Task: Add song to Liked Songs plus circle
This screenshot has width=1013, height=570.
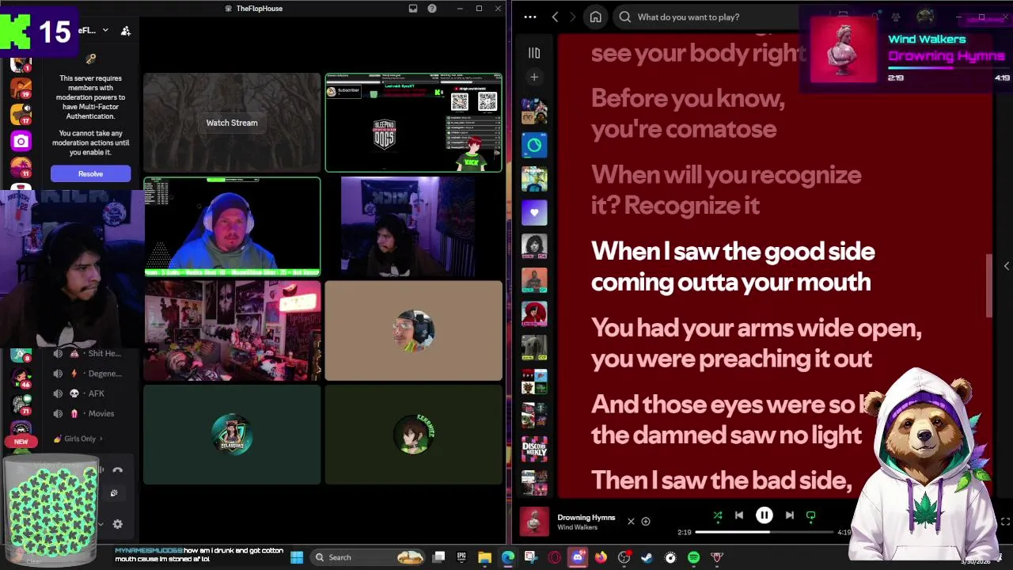Action: [x=646, y=522]
